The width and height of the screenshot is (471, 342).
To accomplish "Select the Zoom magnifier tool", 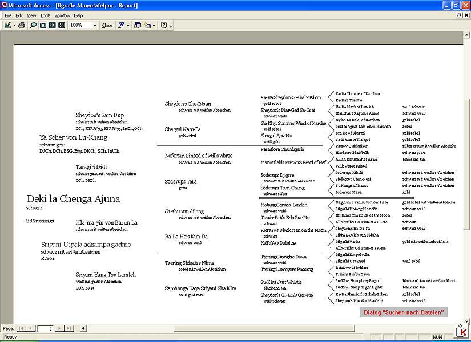I will point(33,25).
